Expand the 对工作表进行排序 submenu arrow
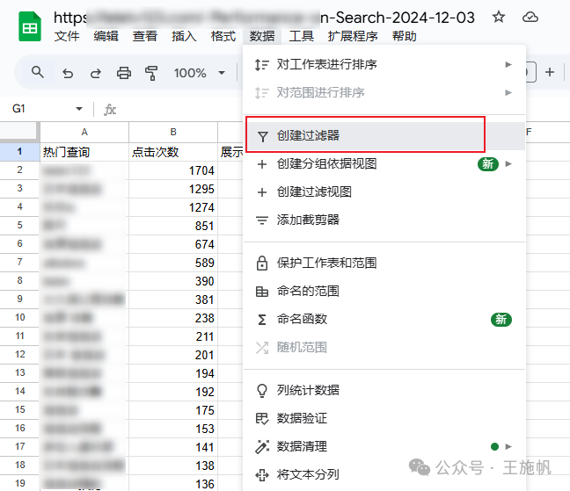Screen dimensions: 570x491 click(508, 65)
